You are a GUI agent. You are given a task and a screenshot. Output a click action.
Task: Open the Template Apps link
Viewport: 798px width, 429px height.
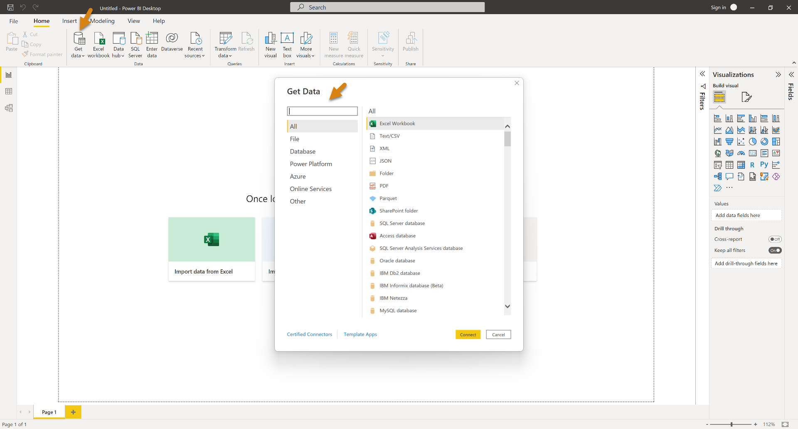click(360, 335)
